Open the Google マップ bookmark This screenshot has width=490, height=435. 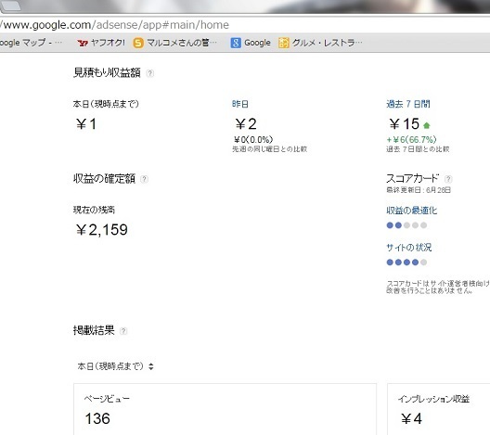coord(31,43)
